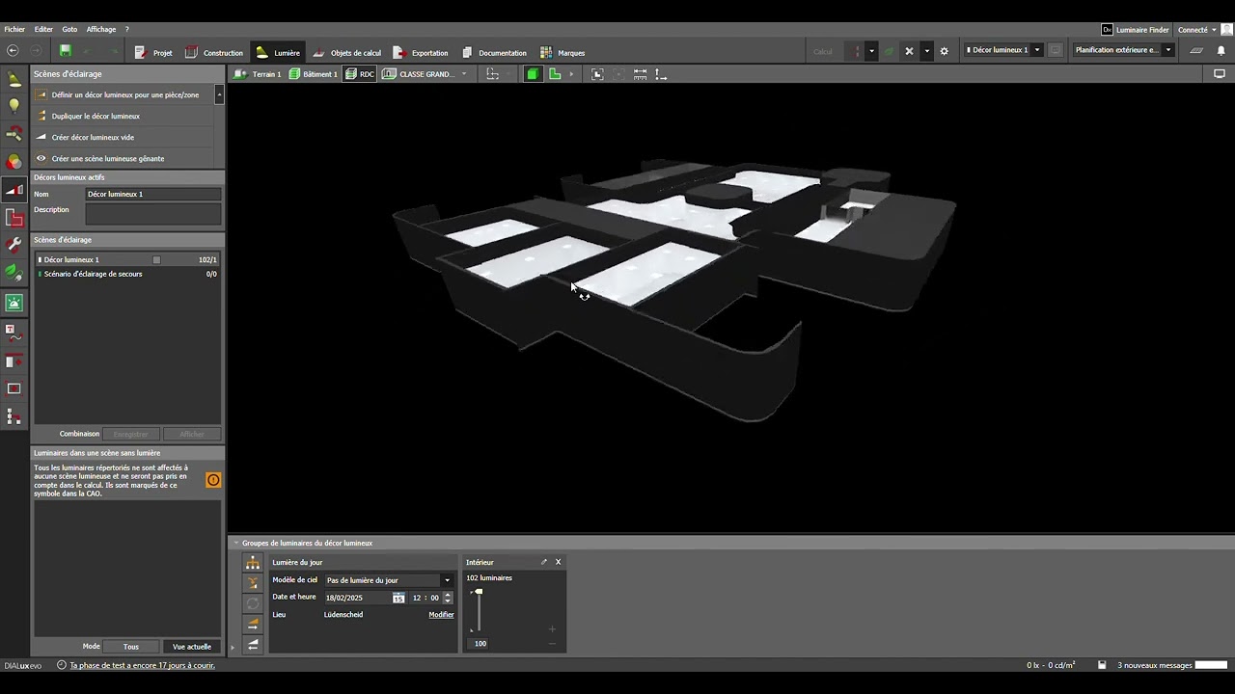
Task: Open the Goto menu
Action: (69, 30)
